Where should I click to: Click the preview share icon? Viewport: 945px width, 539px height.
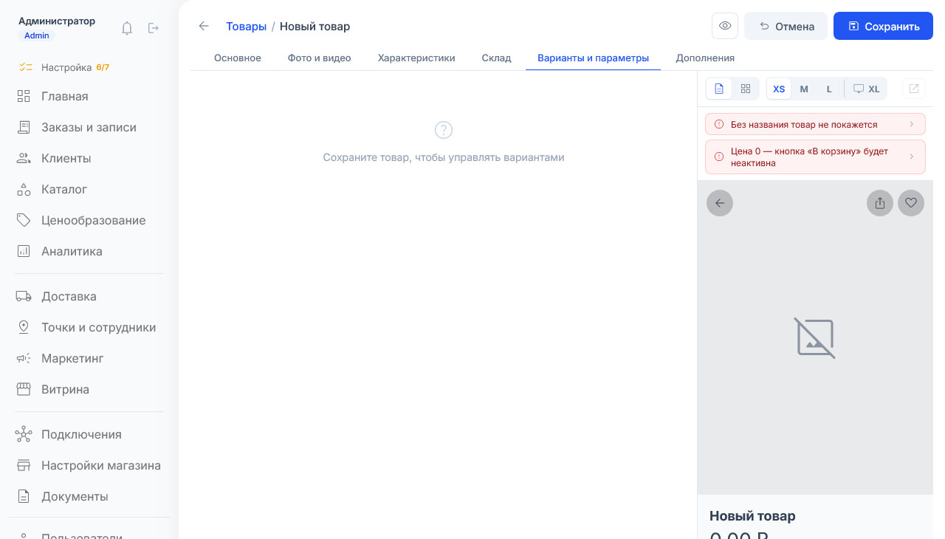pos(880,203)
